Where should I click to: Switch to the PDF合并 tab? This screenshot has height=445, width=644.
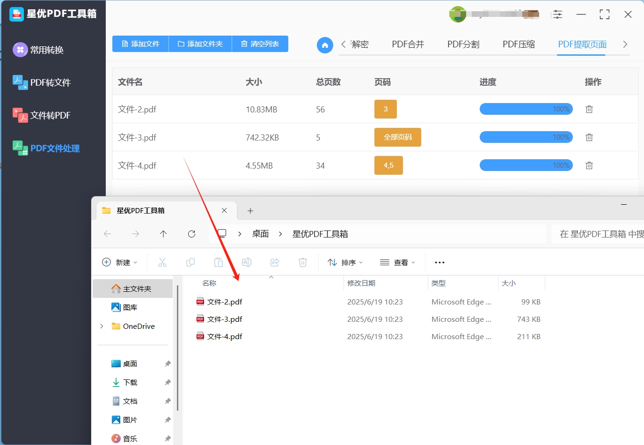(408, 44)
